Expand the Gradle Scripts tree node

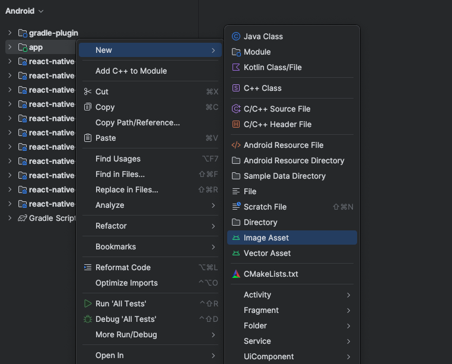[x=10, y=218]
